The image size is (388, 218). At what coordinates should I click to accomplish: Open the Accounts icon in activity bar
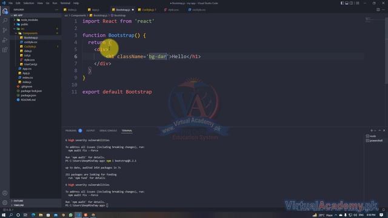tap(5, 193)
